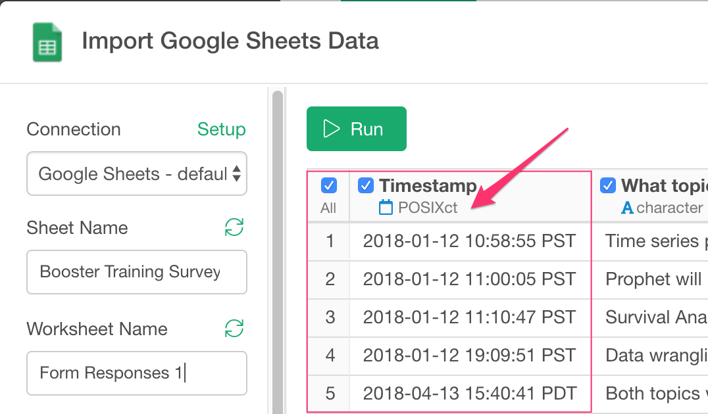This screenshot has width=708, height=414.
Task: Click the Sheet Name input field
Action: tap(137, 272)
